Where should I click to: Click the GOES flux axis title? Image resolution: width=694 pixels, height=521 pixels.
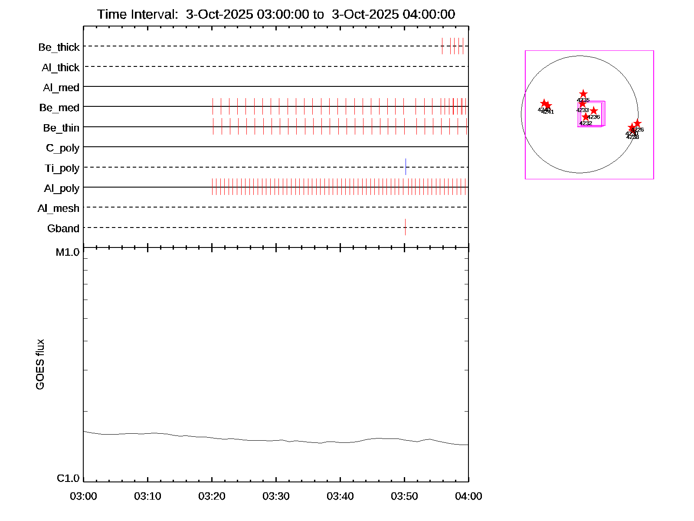pyautogui.click(x=40, y=365)
